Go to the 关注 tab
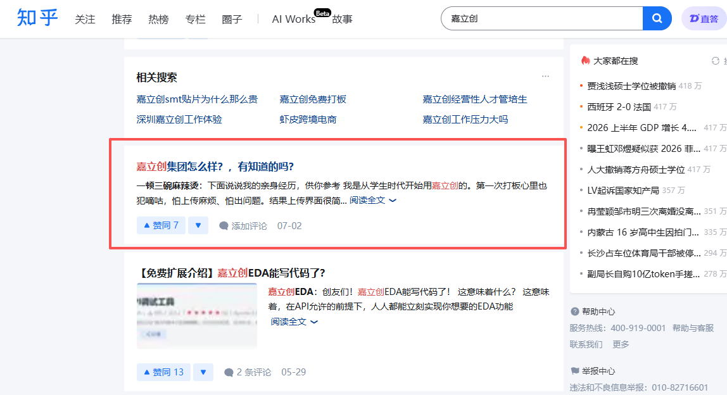The width and height of the screenshot is (727, 395). [x=85, y=19]
